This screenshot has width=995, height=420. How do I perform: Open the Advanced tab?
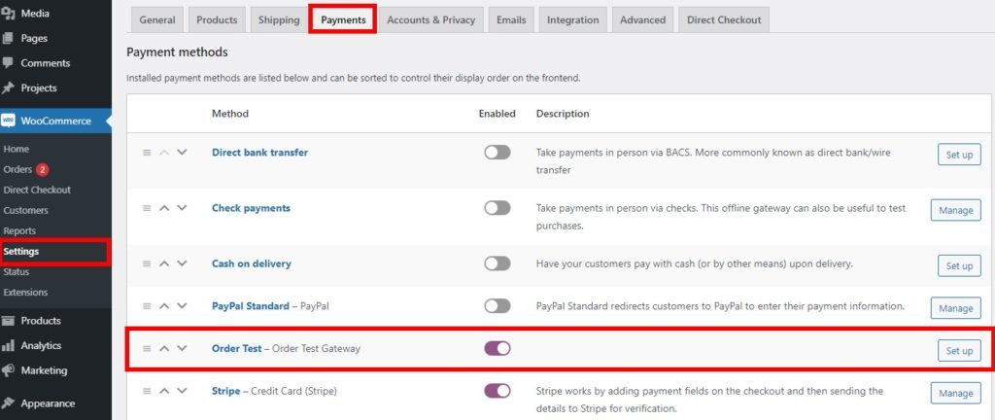643,19
